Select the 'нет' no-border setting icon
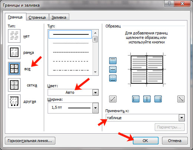193x150 pixels. pos(14,36)
